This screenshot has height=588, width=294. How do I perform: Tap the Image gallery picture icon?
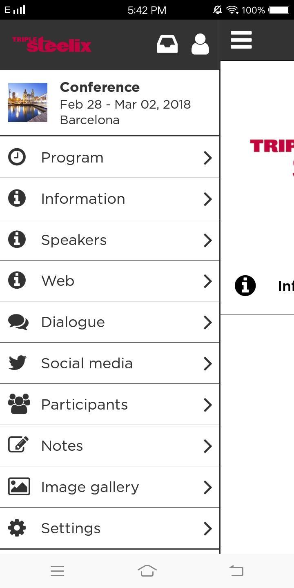click(19, 487)
